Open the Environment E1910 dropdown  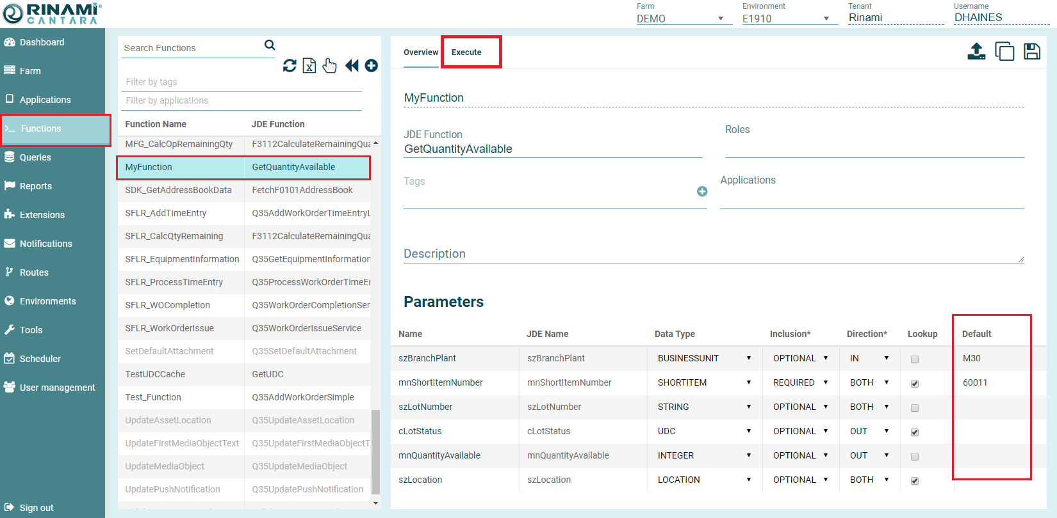[x=786, y=19]
